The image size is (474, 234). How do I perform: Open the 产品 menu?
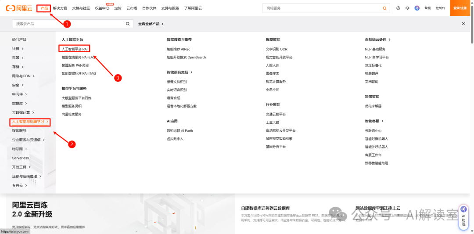click(44, 8)
